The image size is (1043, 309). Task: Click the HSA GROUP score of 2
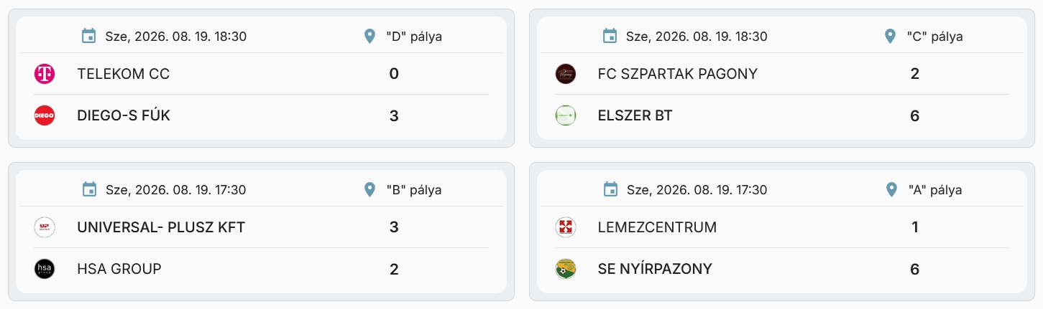tap(394, 269)
